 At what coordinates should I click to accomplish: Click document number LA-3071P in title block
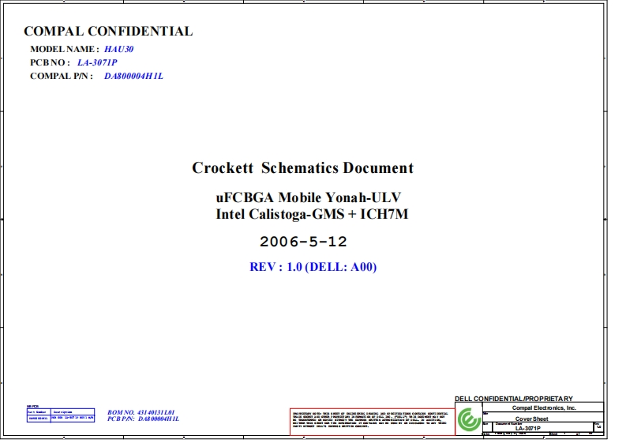527,429
